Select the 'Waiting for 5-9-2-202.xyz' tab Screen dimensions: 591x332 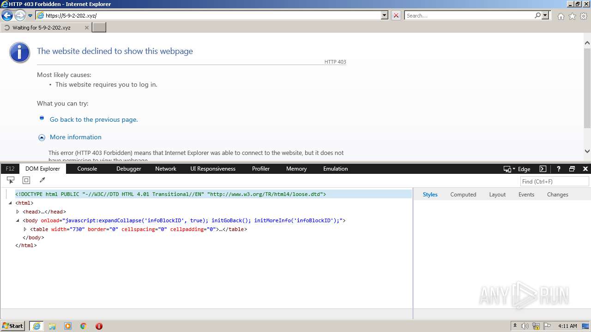(x=46, y=27)
